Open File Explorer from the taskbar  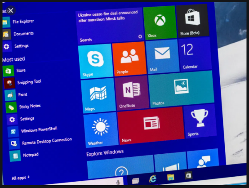[171, 177]
